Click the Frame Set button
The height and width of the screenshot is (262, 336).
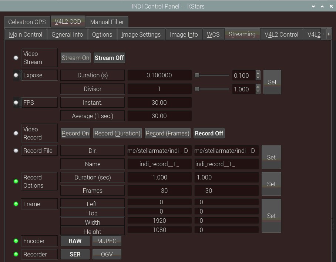click(x=271, y=216)
